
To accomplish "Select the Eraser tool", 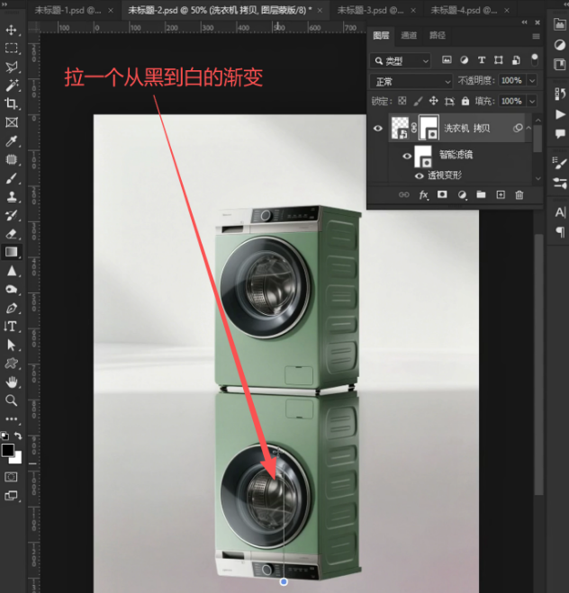I will pyautogui.click(x=11, y=233).
